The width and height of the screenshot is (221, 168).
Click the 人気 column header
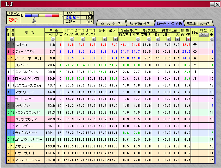(59, 35)
